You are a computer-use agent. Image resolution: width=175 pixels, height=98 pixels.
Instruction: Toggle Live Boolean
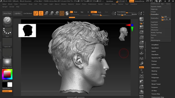tap(28, 13)
